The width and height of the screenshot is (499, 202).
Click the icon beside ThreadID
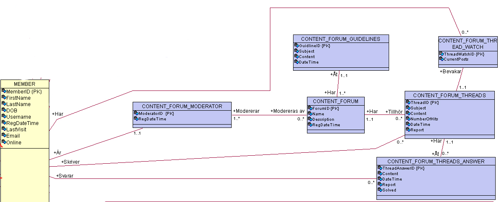pos(408,102)
